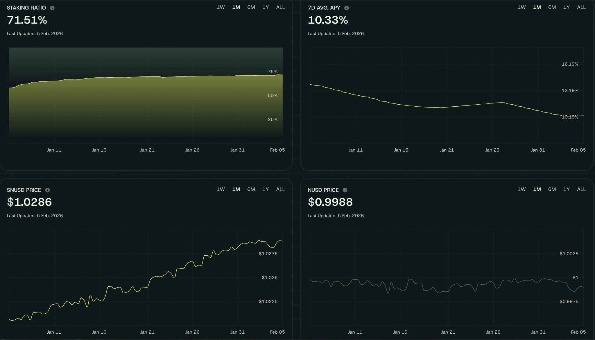595x340 pixels.
Task: Select 1W range on Staking Ratio chart
Action: click(221, 7)
